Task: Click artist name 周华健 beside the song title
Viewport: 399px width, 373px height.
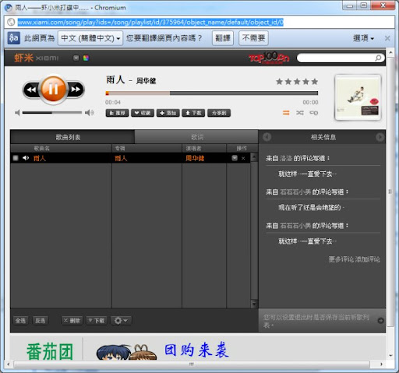Action: pyautogui.click(x=146, y=81)
